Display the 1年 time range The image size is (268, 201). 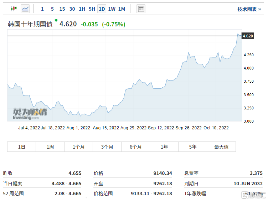coord(164,146)
